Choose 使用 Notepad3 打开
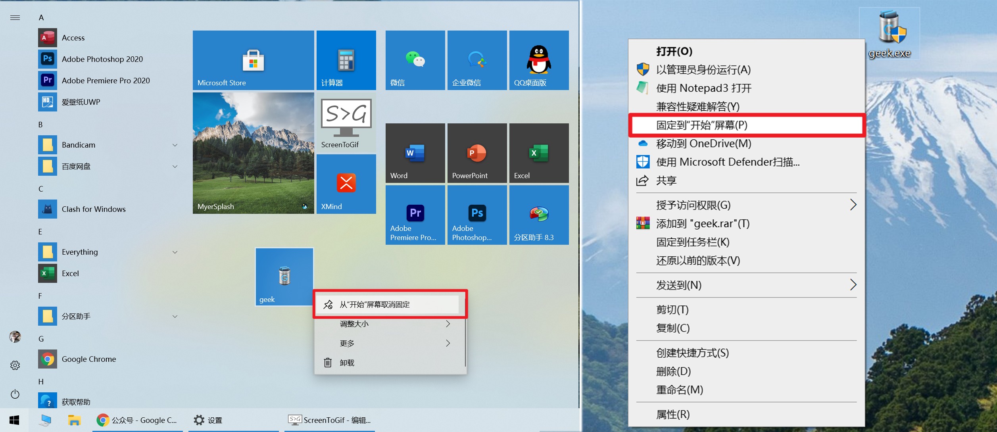This screenshot has height=432, width=997. pos(746,88)
